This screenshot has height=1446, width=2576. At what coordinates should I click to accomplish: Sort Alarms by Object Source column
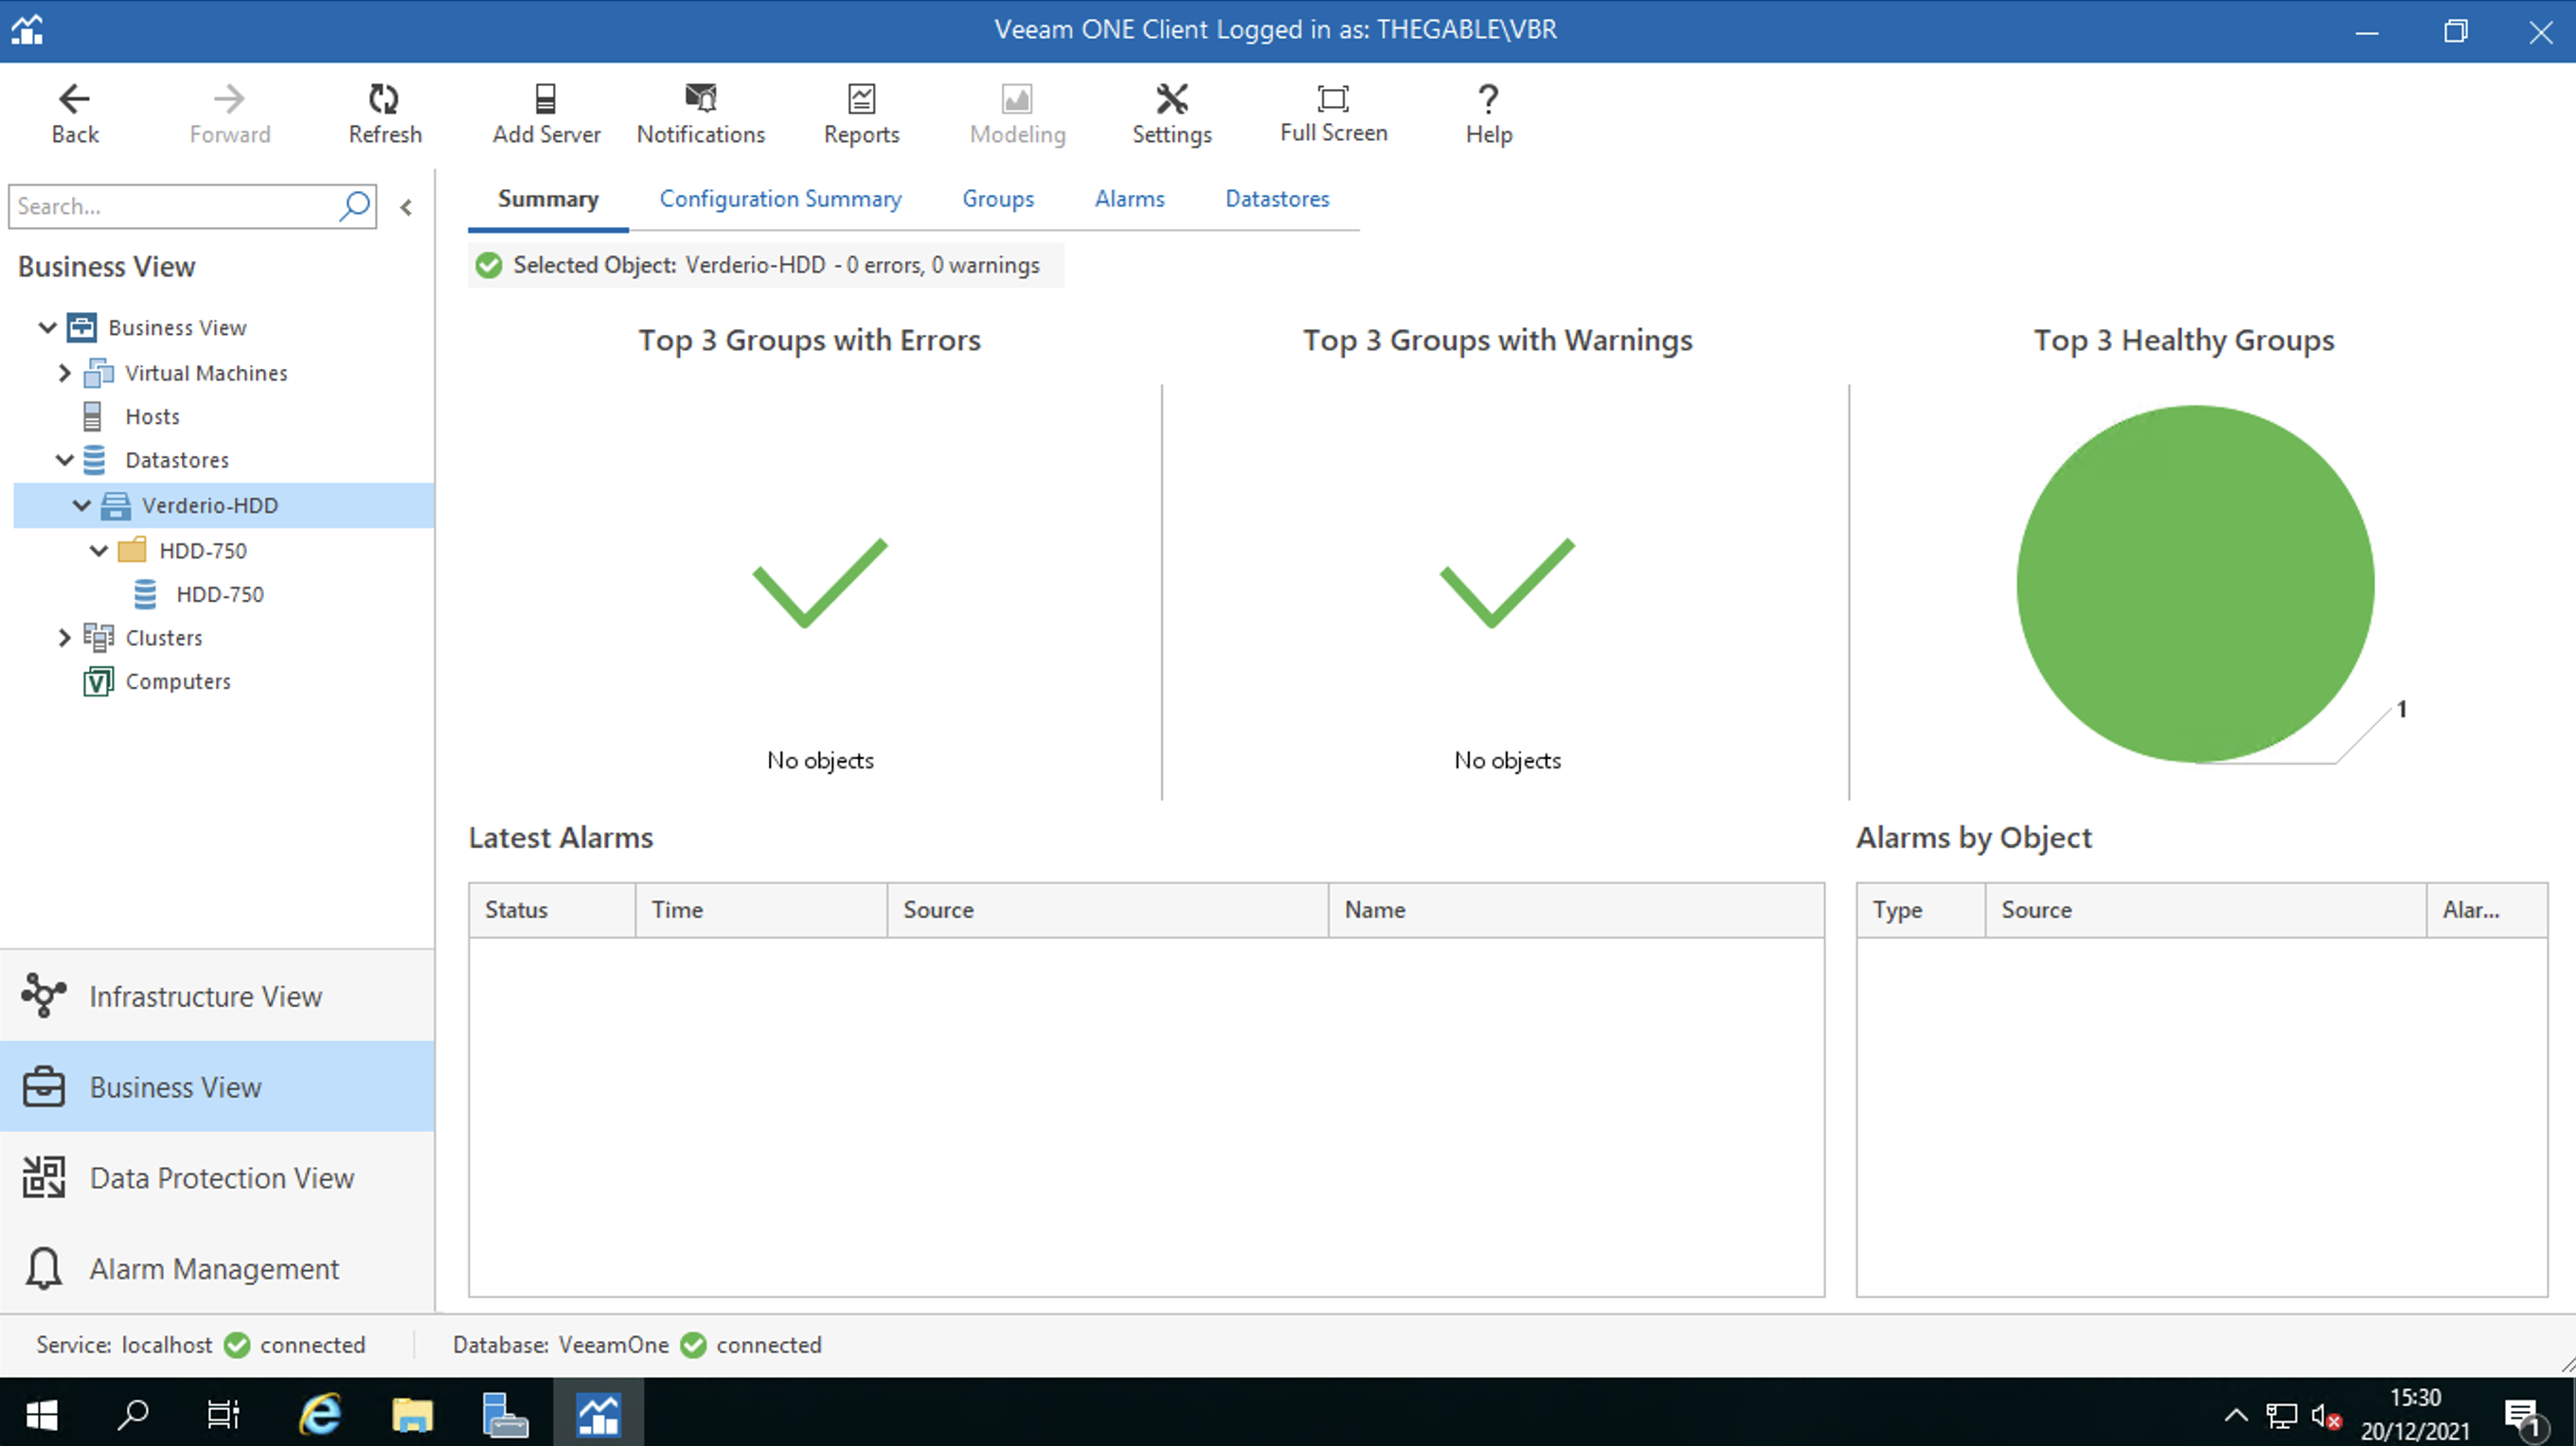tap(2205, 909)
